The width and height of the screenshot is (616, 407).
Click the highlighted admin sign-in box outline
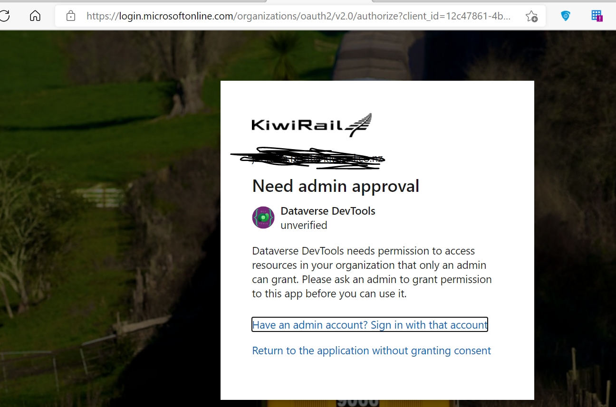pos(370,324)
